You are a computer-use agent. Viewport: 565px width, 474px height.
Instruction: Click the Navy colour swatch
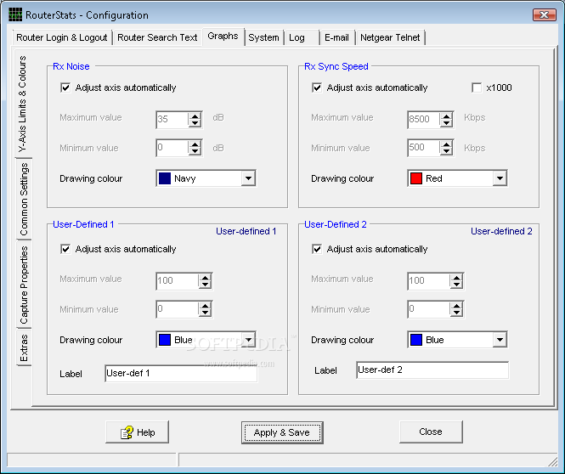click(x=165, y=178)
